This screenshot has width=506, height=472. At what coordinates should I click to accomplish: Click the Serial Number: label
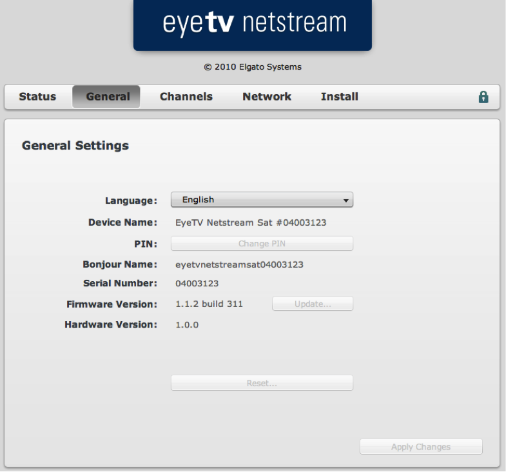click(x=120, y=283)
